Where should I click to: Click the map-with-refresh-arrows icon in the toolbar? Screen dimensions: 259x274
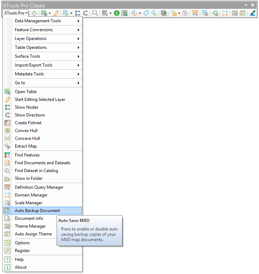[x=243, y=13]
